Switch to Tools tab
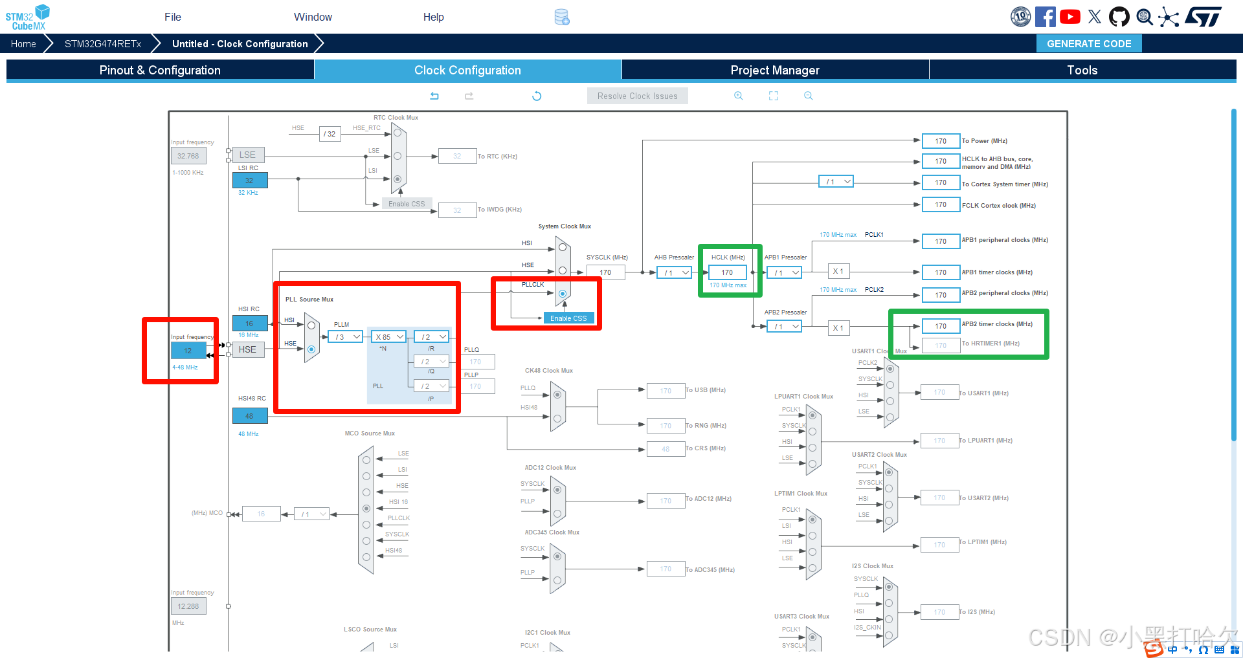This screenshot has width=1243, height=658. tap(1082, 70)
